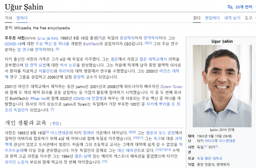Expand the 도구 tools menu
The height and width of the screenshot is (168, 256).
point(248,18)
